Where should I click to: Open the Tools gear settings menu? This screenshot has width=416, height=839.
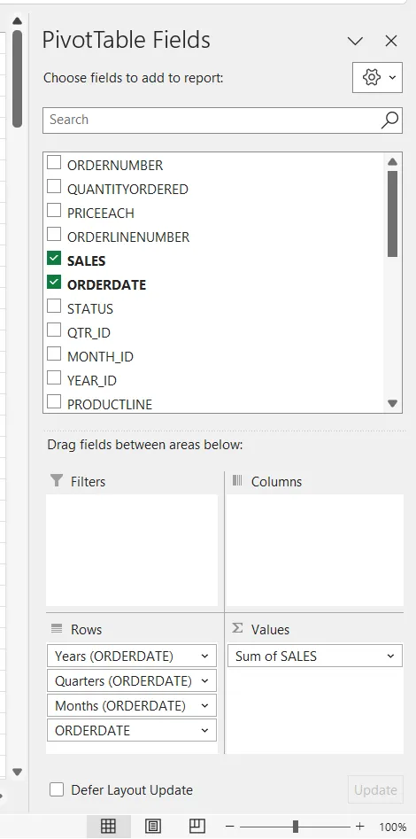(x=378, y=78)
